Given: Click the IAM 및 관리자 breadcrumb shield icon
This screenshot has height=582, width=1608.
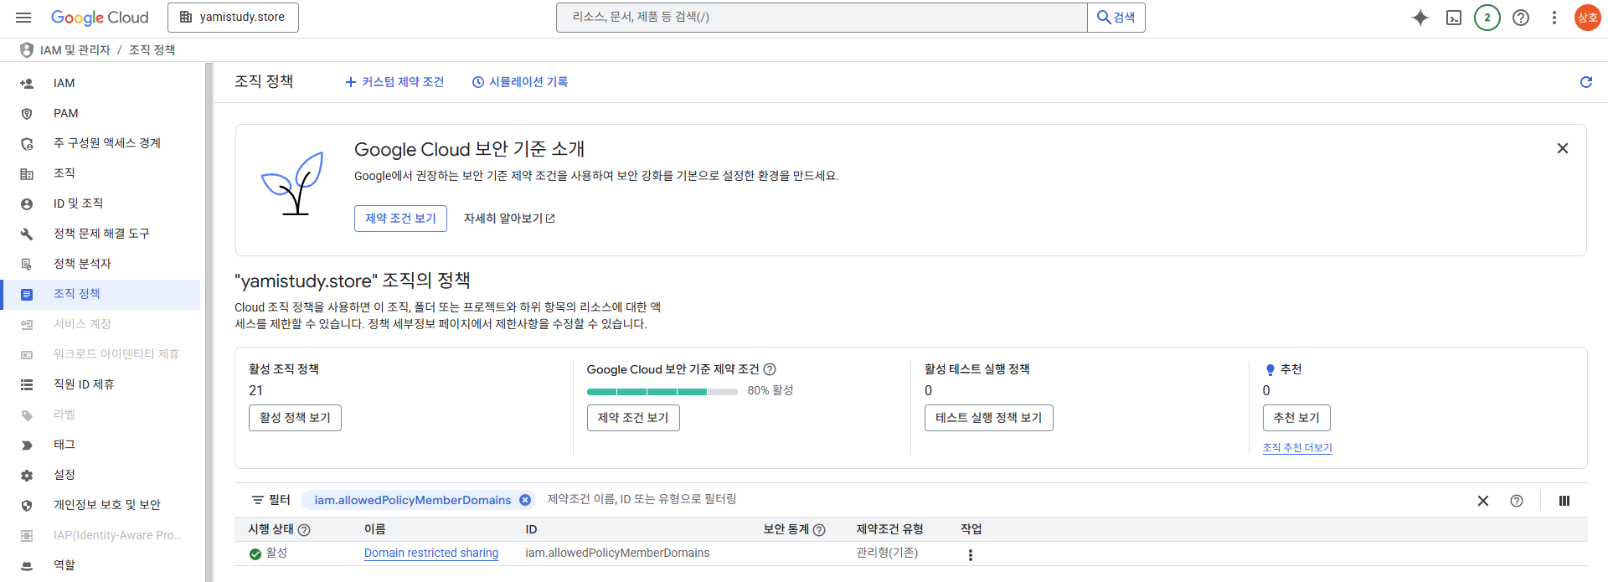Looking at the screenshot, I should point(27,50).
